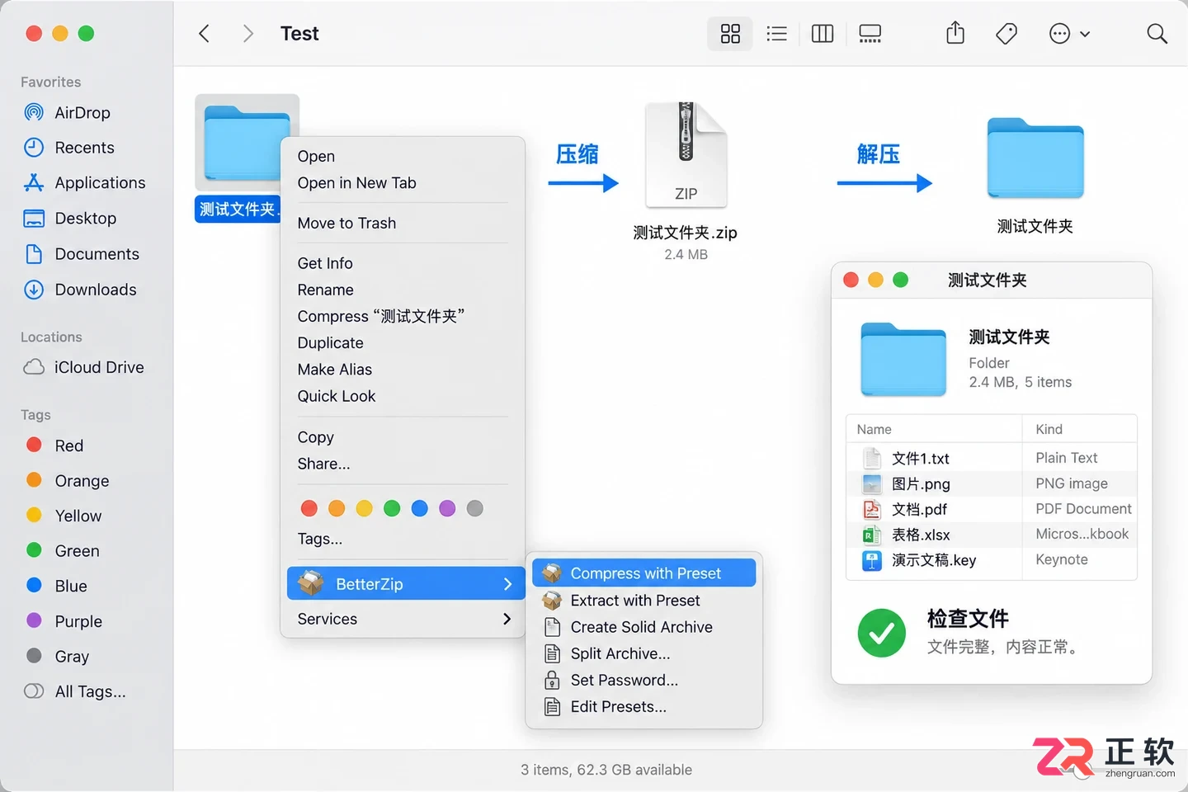
Task: Choose Edit Presets...
Action: [644, 706]
